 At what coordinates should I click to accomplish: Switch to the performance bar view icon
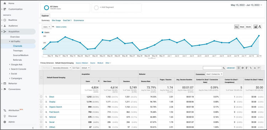tap(247, 68)
